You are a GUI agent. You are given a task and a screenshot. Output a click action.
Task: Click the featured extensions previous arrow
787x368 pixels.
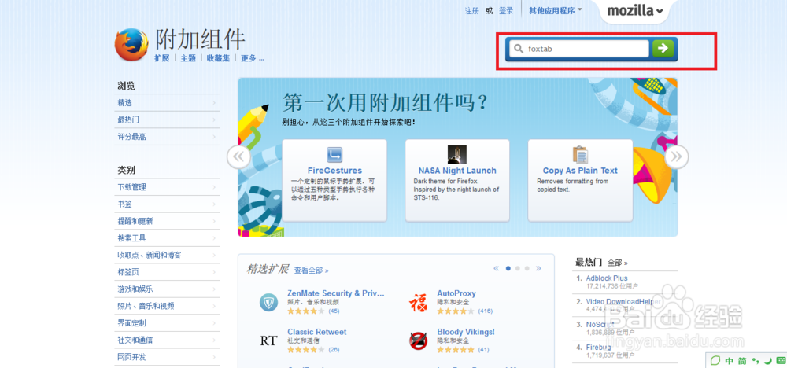[x=496, y=268]
